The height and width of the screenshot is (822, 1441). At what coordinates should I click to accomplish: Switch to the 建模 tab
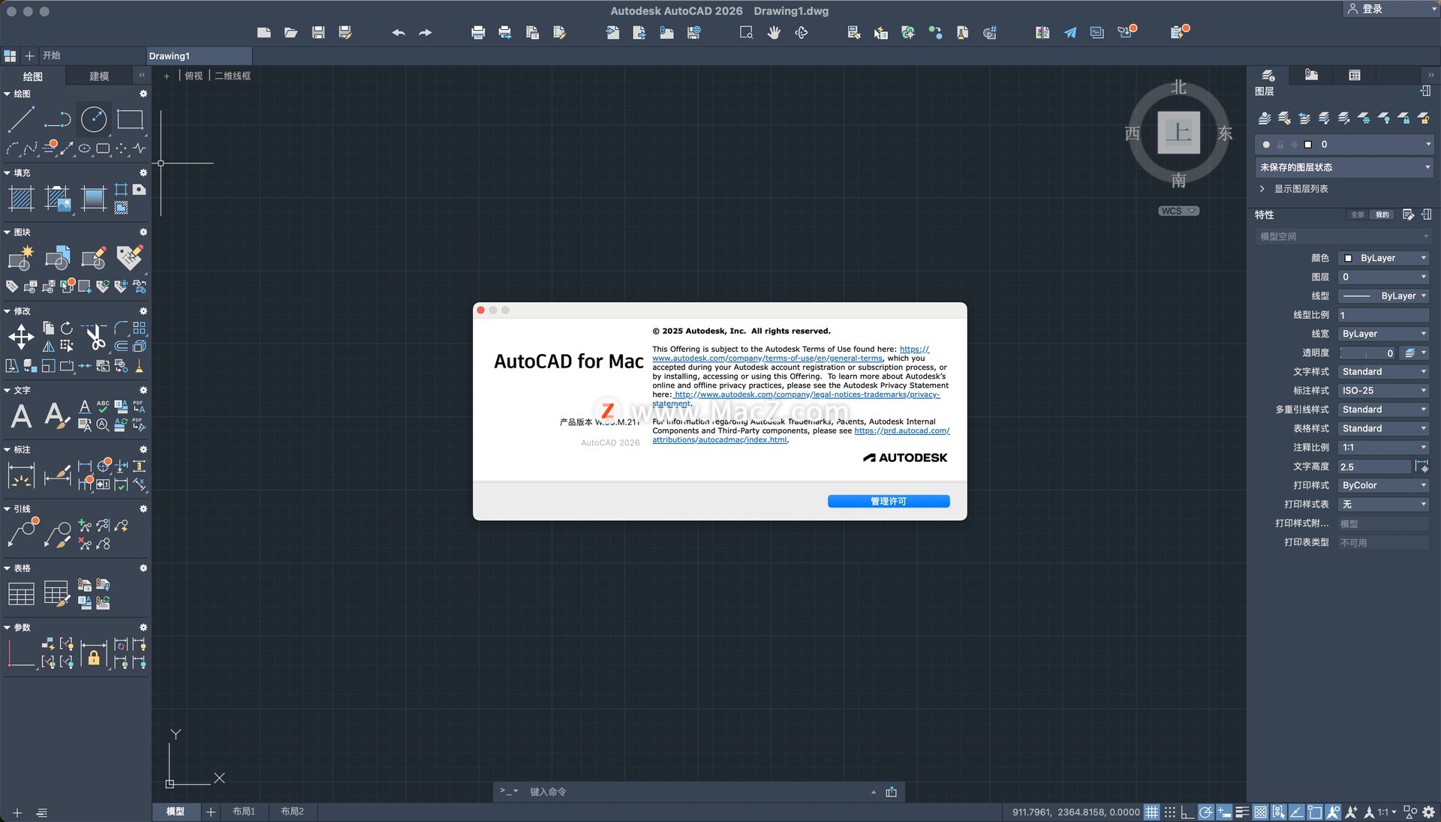(99, 76)
